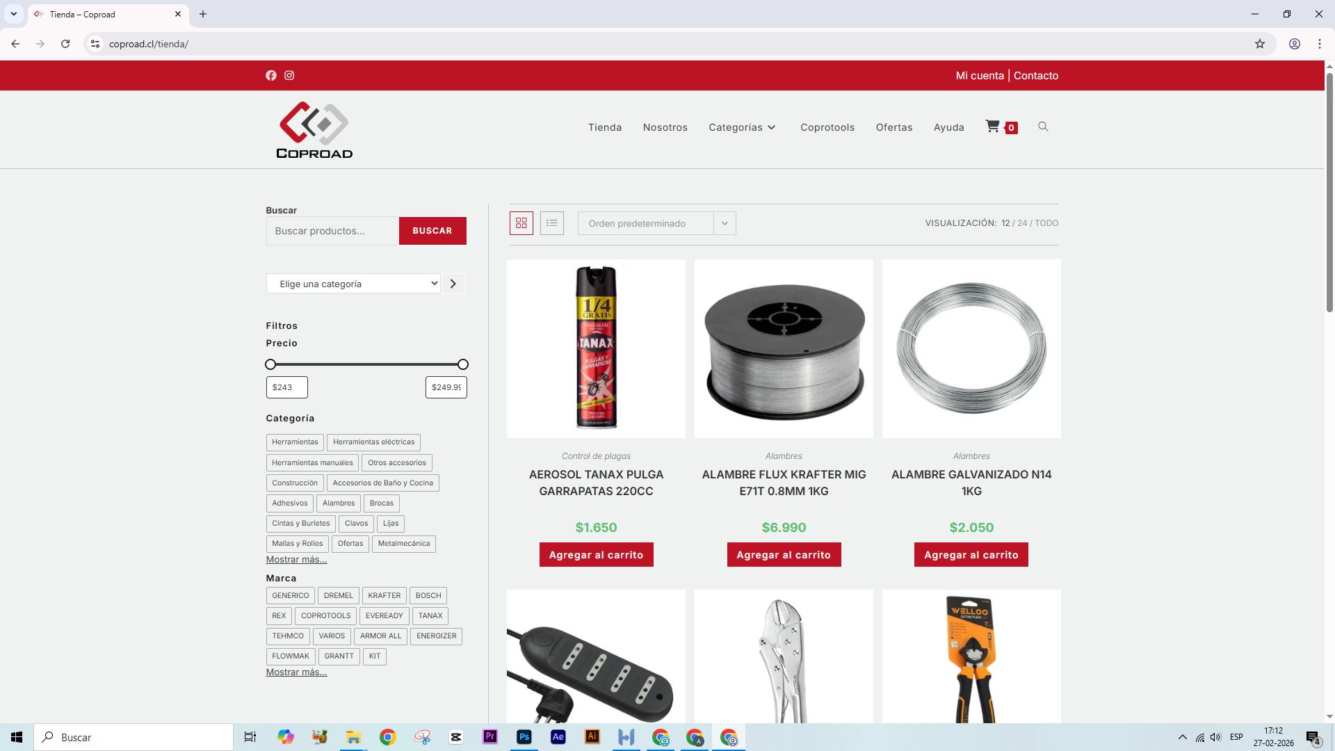This screenshot has height=751, width=1335.
Task: Open the Orden predeterminado sorting dropdown
Action: coord(656,223)
